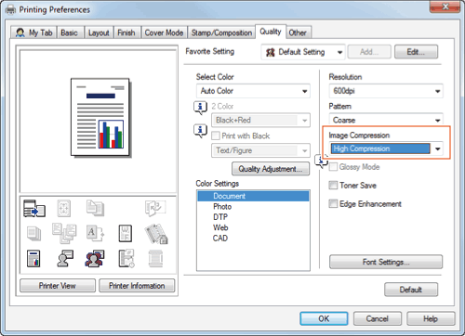Open the Pattern dropdown showing Coarse
Screen dimensions: 465x336
tap(386, 120)
